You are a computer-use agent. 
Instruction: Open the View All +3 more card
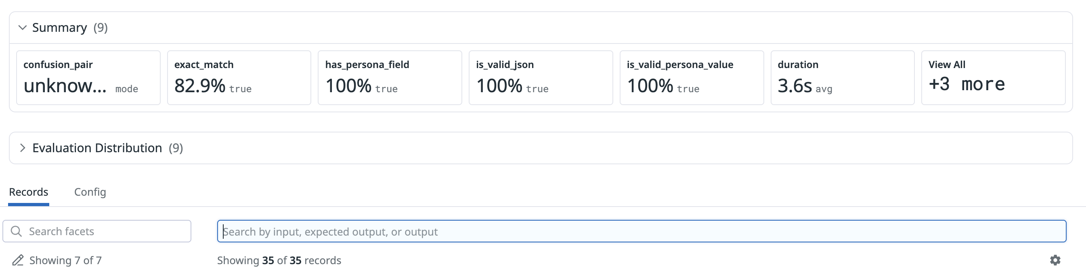point(993,78)
